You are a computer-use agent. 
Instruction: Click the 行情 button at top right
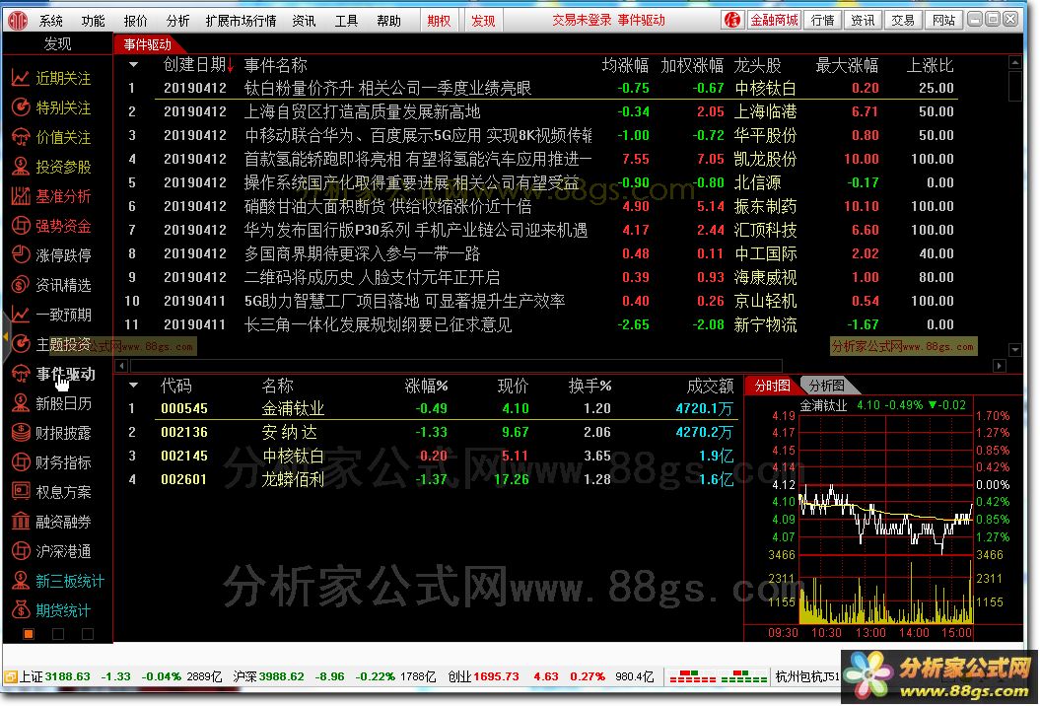pyautogui.click(x=822, y=21)
